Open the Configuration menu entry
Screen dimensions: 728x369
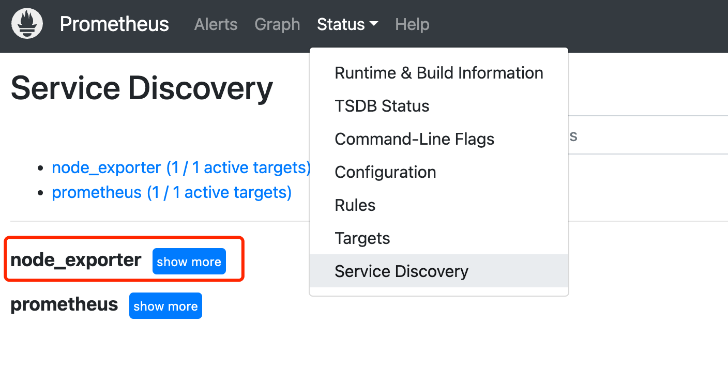click(x=439, y=172)
